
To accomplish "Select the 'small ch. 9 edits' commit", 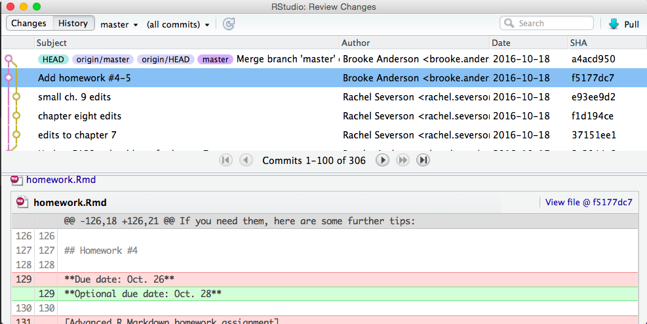I will (74, 97).
